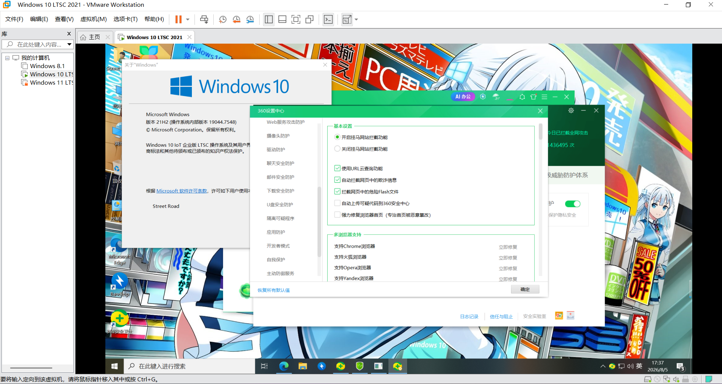The width and height of the screenshot is (722, 384).
Task: Open the 360 main hamburger menu
Action: [544, 97]
